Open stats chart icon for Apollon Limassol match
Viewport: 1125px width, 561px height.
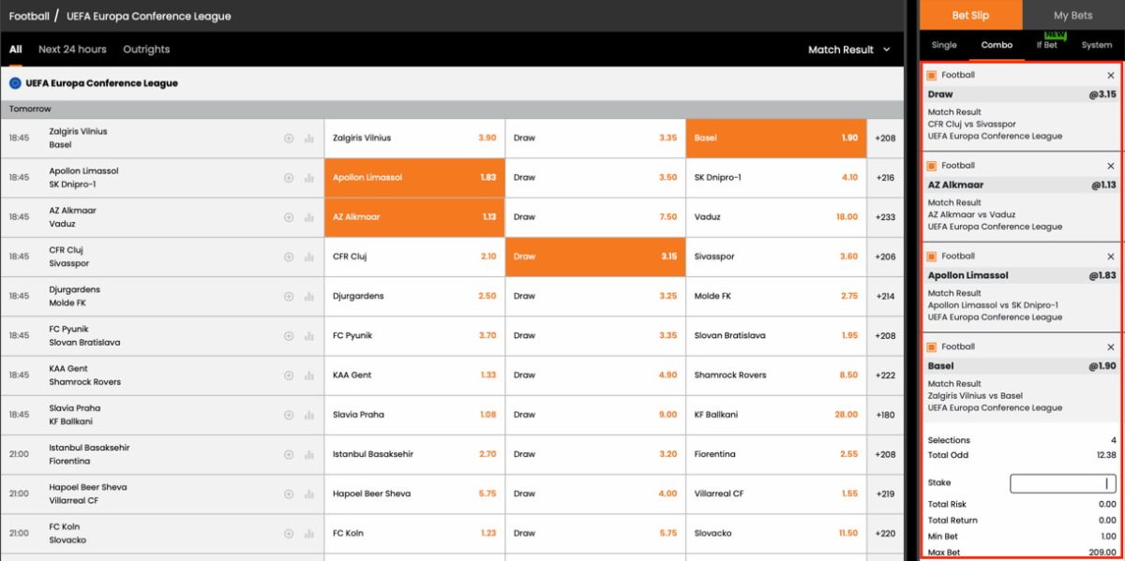coord(308,178)
